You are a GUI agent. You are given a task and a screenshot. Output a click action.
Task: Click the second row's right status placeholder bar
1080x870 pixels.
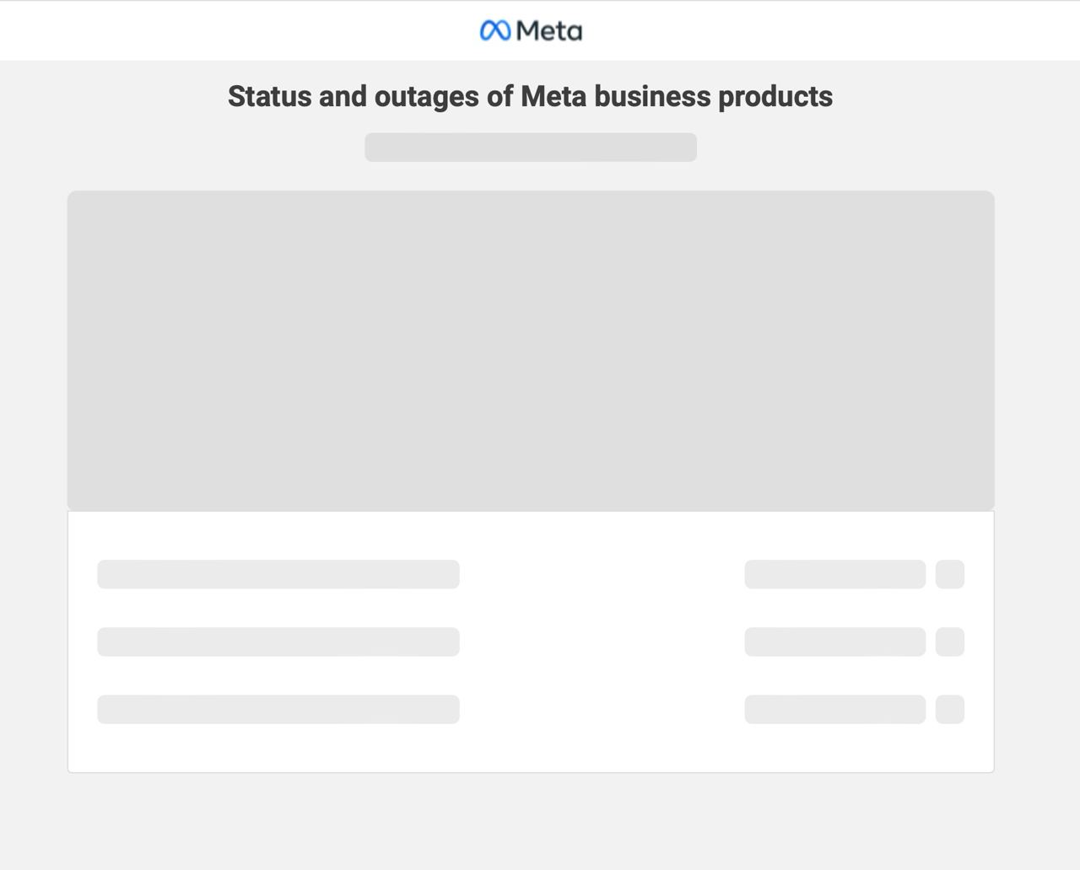(834, 642)
